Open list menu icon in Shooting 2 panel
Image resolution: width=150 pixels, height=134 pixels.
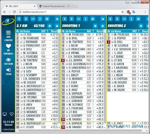[138, 19]
